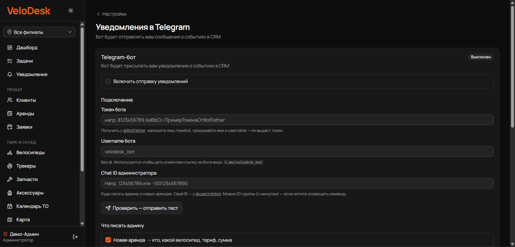Open the @BotFather link
Screen dimensions: 515x247
coord(134,130)
